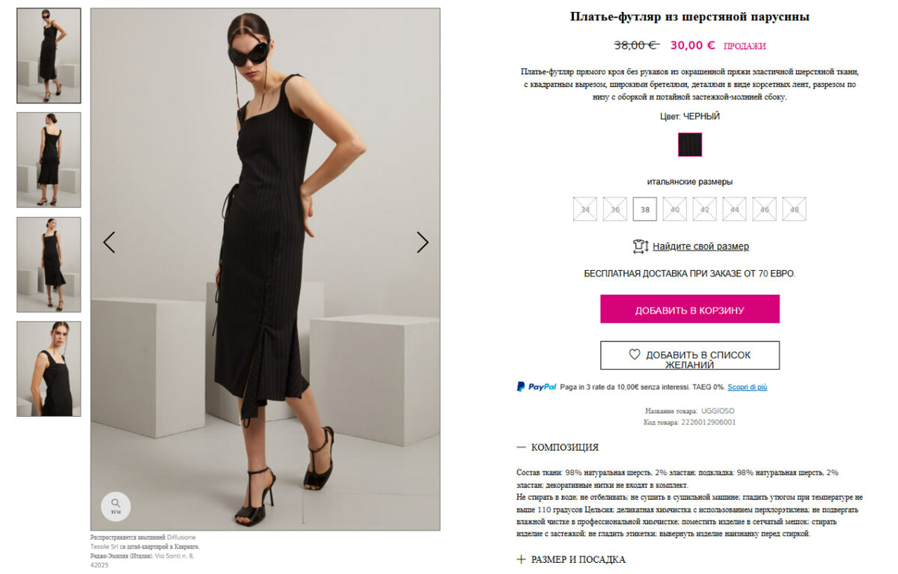This screenshot has width=898, height=574.
Task: Show the previous product image arrow
Action: [109, 242]
